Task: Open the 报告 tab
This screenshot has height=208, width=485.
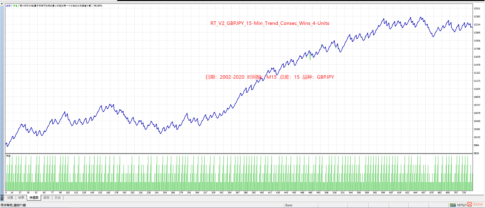Action: click(46, 198)
